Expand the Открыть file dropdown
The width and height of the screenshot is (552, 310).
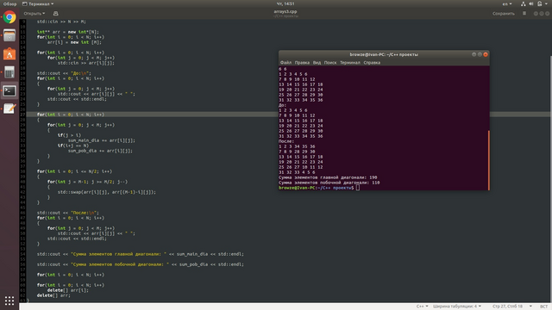coord(34,14)
